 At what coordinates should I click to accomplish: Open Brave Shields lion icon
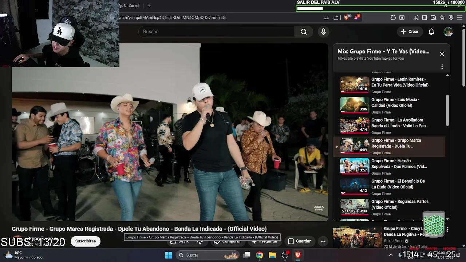tap(346, 17)
